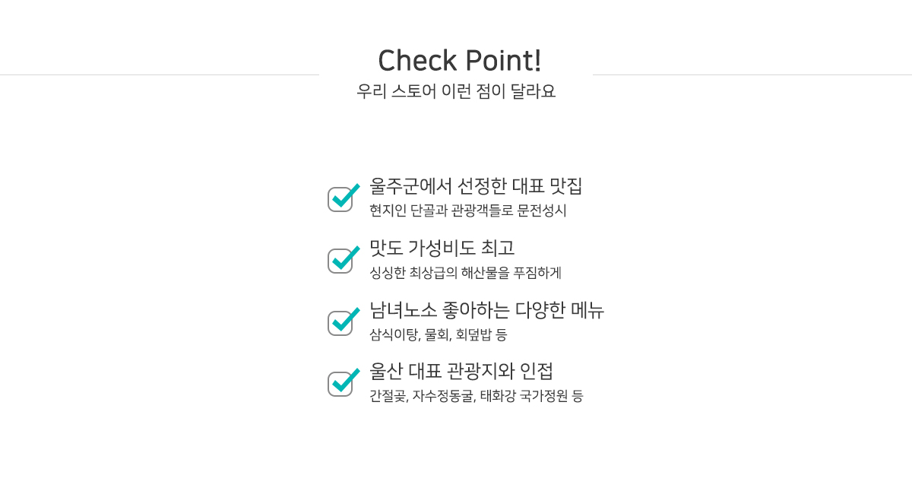The image size is (912, 494).
Task: Open the heading 남녀노소 좋아하는 다양한 메뉴
Action: (x=486, y=310)
